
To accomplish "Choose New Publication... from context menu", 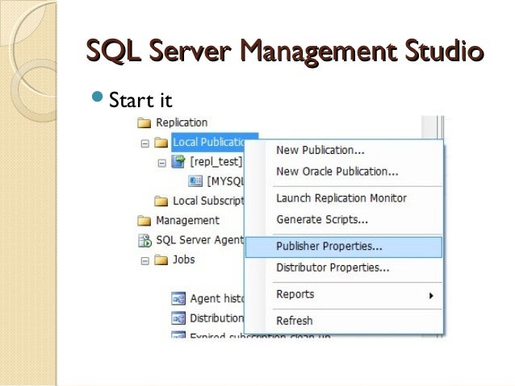I will tap(344, 150).
